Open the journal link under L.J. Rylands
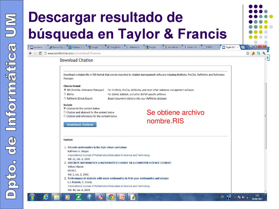This screenshot has width=279, height=209. pyautogui.click(x=109, y=186)
